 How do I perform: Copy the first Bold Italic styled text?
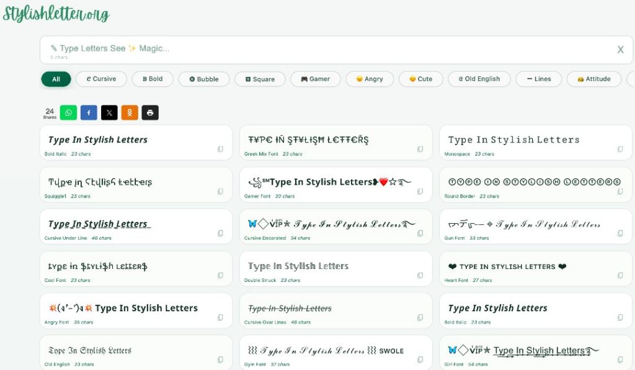[x=220, y=149]
